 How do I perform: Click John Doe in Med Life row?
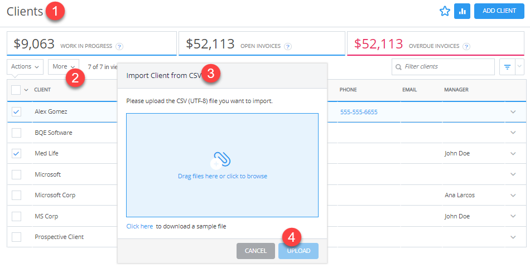coord(457,154)
